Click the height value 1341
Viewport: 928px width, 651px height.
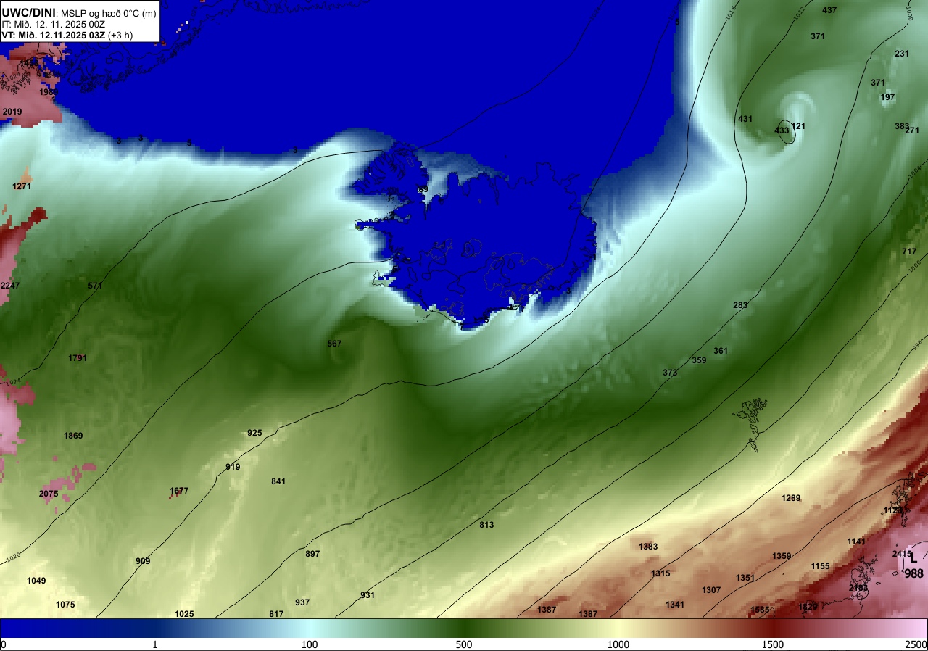click(x=675, y=605)
